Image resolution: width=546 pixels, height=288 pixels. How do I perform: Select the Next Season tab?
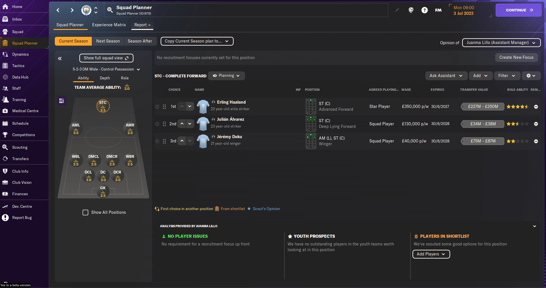[x=108, y=41]
